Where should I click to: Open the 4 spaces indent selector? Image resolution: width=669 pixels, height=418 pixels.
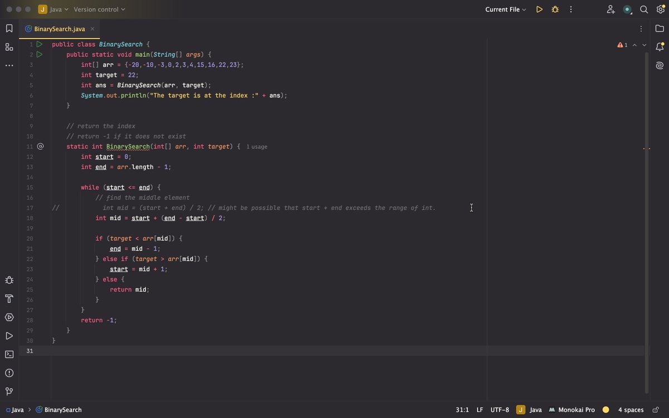point(631,410)
